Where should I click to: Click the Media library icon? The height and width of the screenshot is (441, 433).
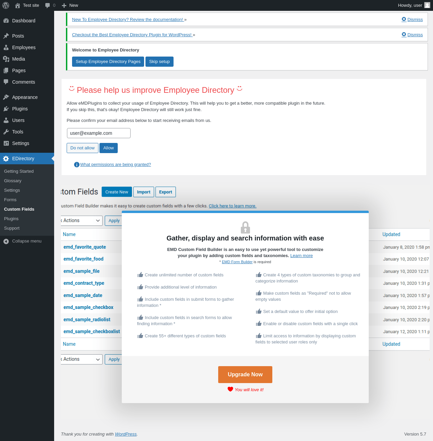pos(6,59)
